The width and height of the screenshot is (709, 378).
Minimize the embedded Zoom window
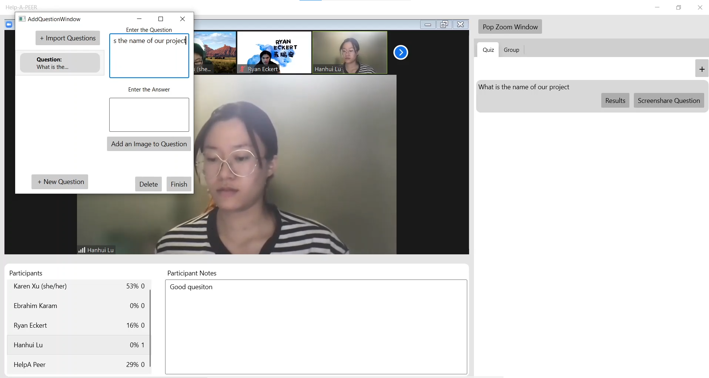(x=428, y=24)
